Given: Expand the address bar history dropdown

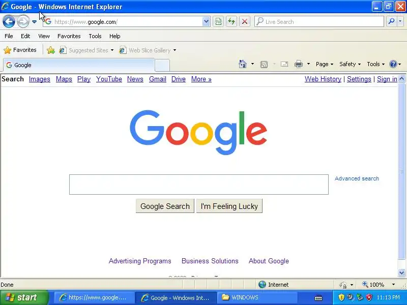Looking at the screenshot, I should click(x=206, y=22).
